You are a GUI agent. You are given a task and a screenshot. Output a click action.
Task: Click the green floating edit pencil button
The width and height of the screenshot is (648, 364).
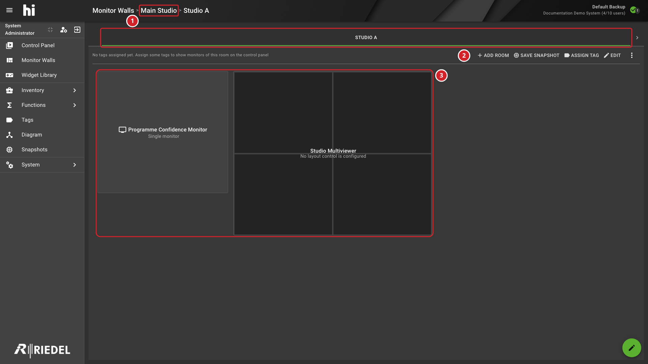tap(632, 348)
